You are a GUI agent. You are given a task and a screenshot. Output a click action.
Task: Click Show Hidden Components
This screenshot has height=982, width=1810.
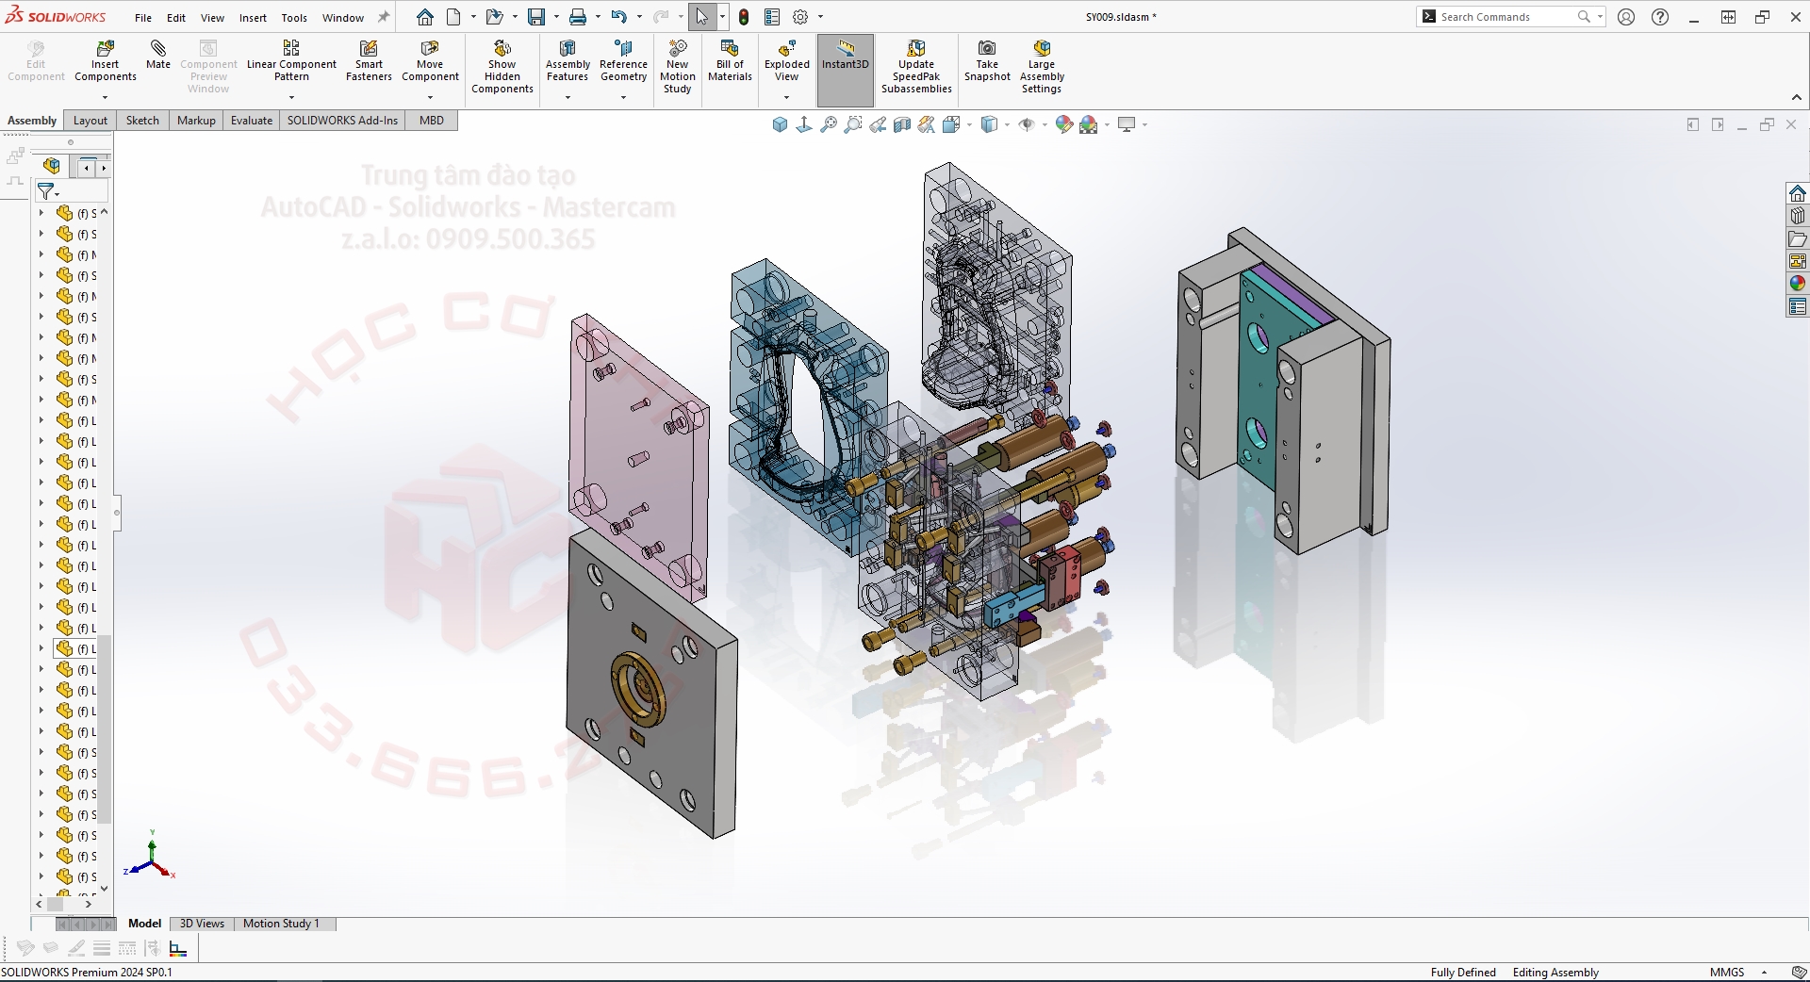[502, 67]
